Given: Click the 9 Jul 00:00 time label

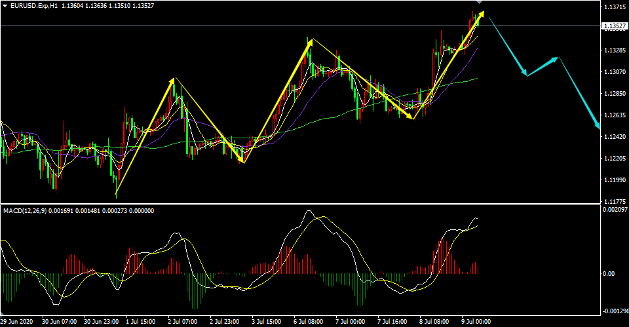Looking at the screenshot, I should [476, 321].
